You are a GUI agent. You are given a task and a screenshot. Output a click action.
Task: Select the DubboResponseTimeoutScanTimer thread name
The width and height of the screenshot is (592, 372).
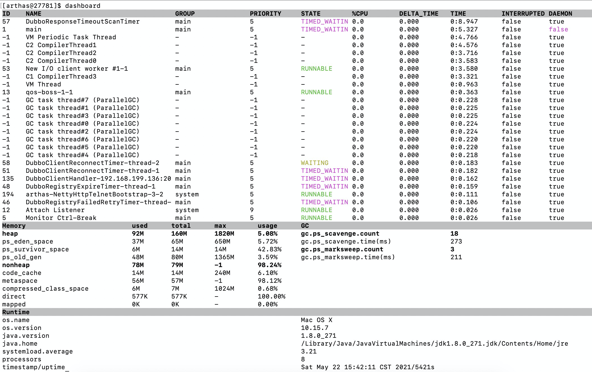(x=83, y=21)
